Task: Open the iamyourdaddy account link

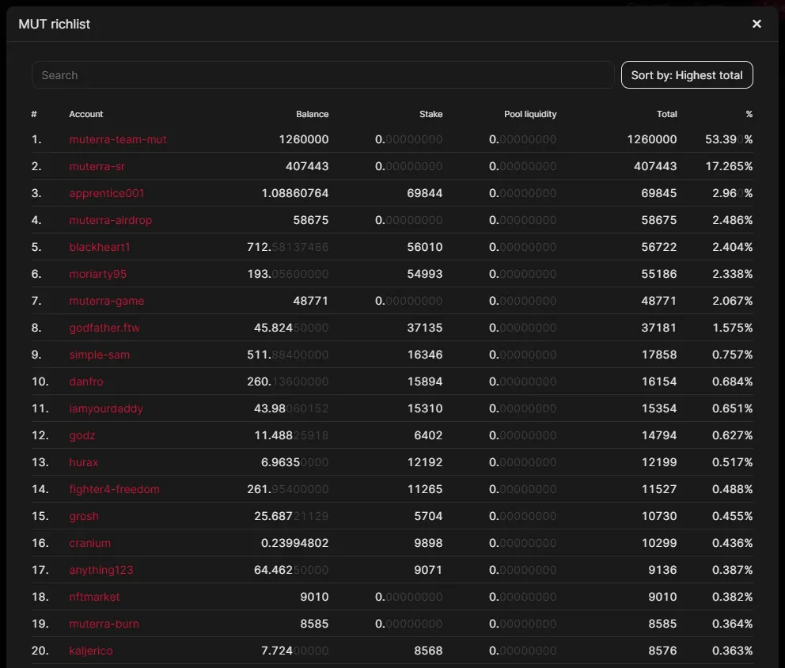Action: click(x=106, y=408)
